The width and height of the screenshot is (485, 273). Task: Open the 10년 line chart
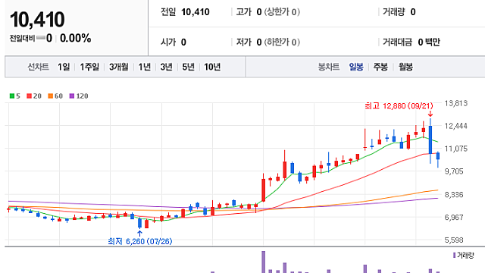tap(212, 67)
